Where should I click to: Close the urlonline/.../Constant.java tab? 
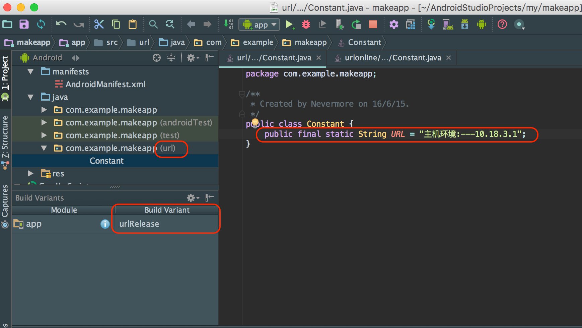(449, 58)
